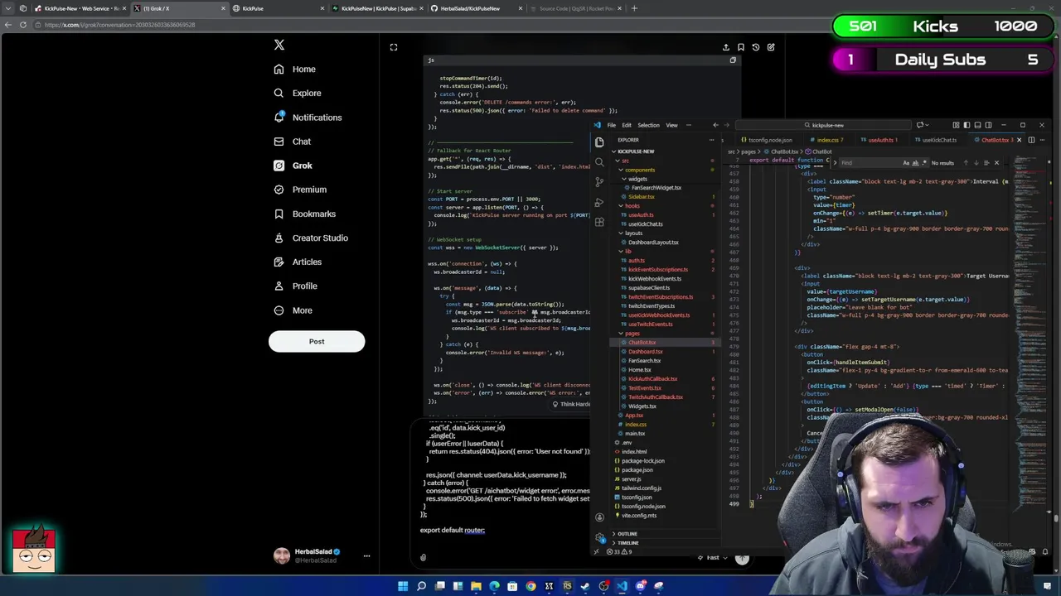Expand the OUTLINE section

click(627, 534)
